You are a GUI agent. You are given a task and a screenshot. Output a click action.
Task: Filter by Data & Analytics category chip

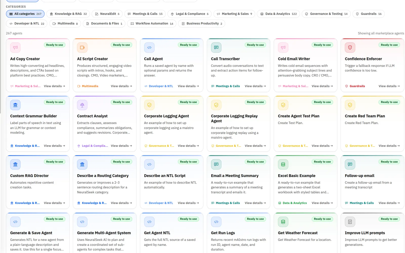(x=278, y=14)
